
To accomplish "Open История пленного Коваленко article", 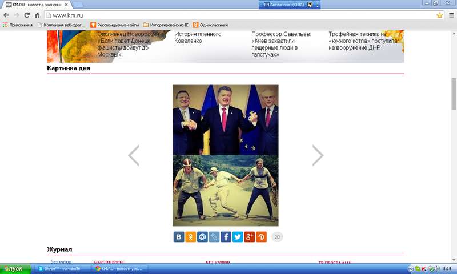I will click(198, 38).
